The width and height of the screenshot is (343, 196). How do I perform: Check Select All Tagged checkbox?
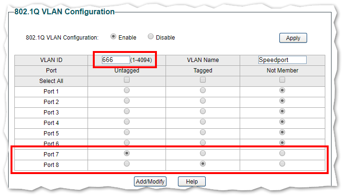click(x=203, y=80)
